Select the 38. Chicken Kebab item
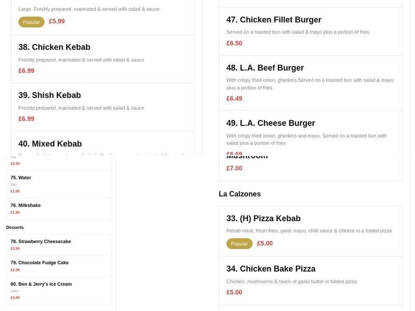Image resolution: width=415 pixels, height=311 pixels. [x=54, y=48]
